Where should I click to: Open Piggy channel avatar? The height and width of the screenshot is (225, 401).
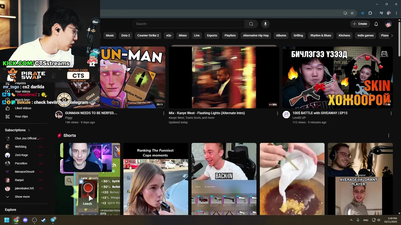pos(59,114)
